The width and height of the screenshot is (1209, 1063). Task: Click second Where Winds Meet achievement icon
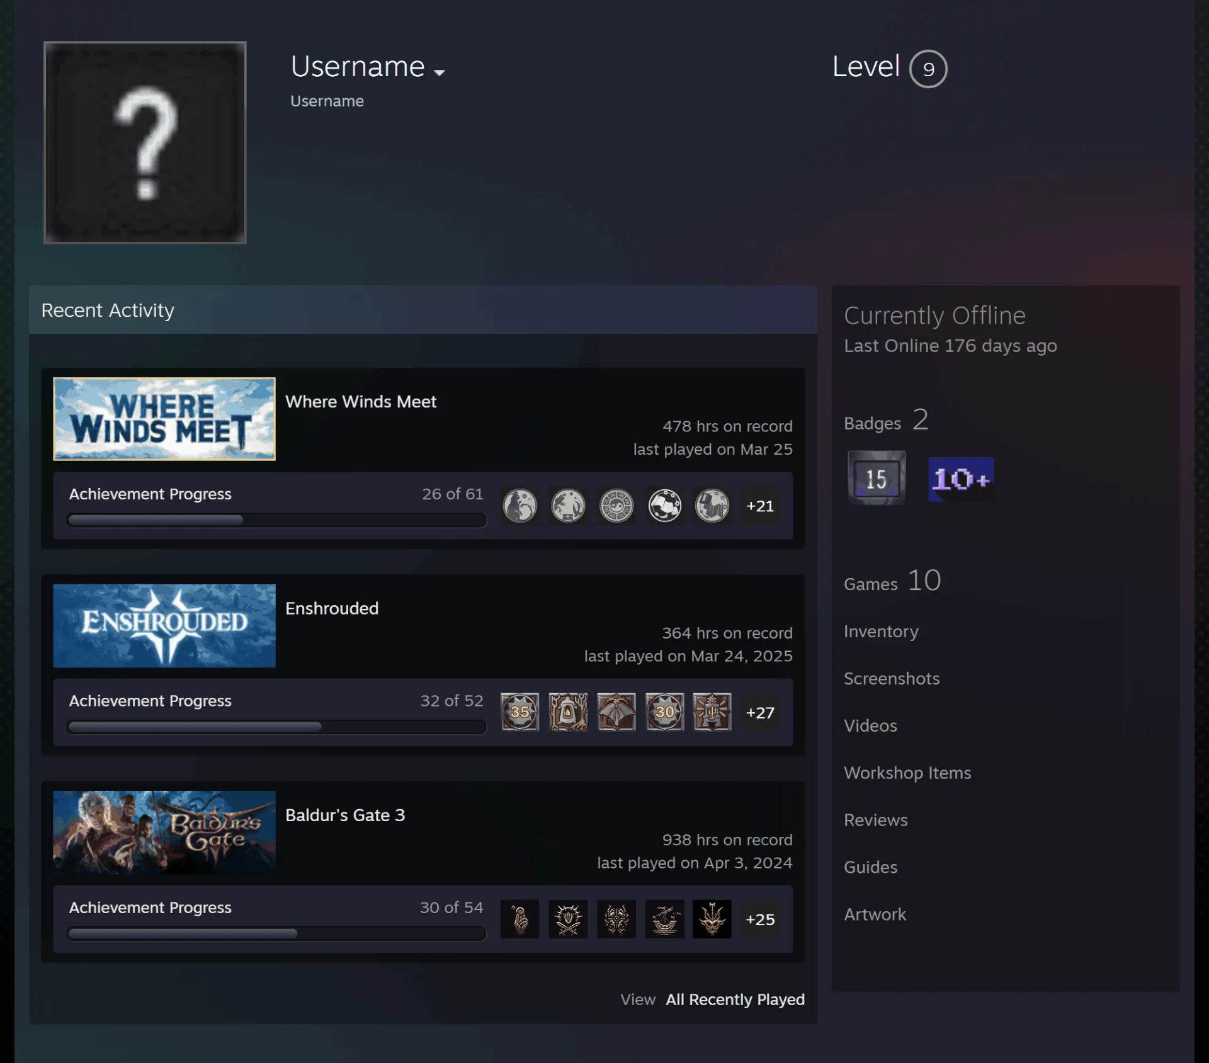[568, 506]
